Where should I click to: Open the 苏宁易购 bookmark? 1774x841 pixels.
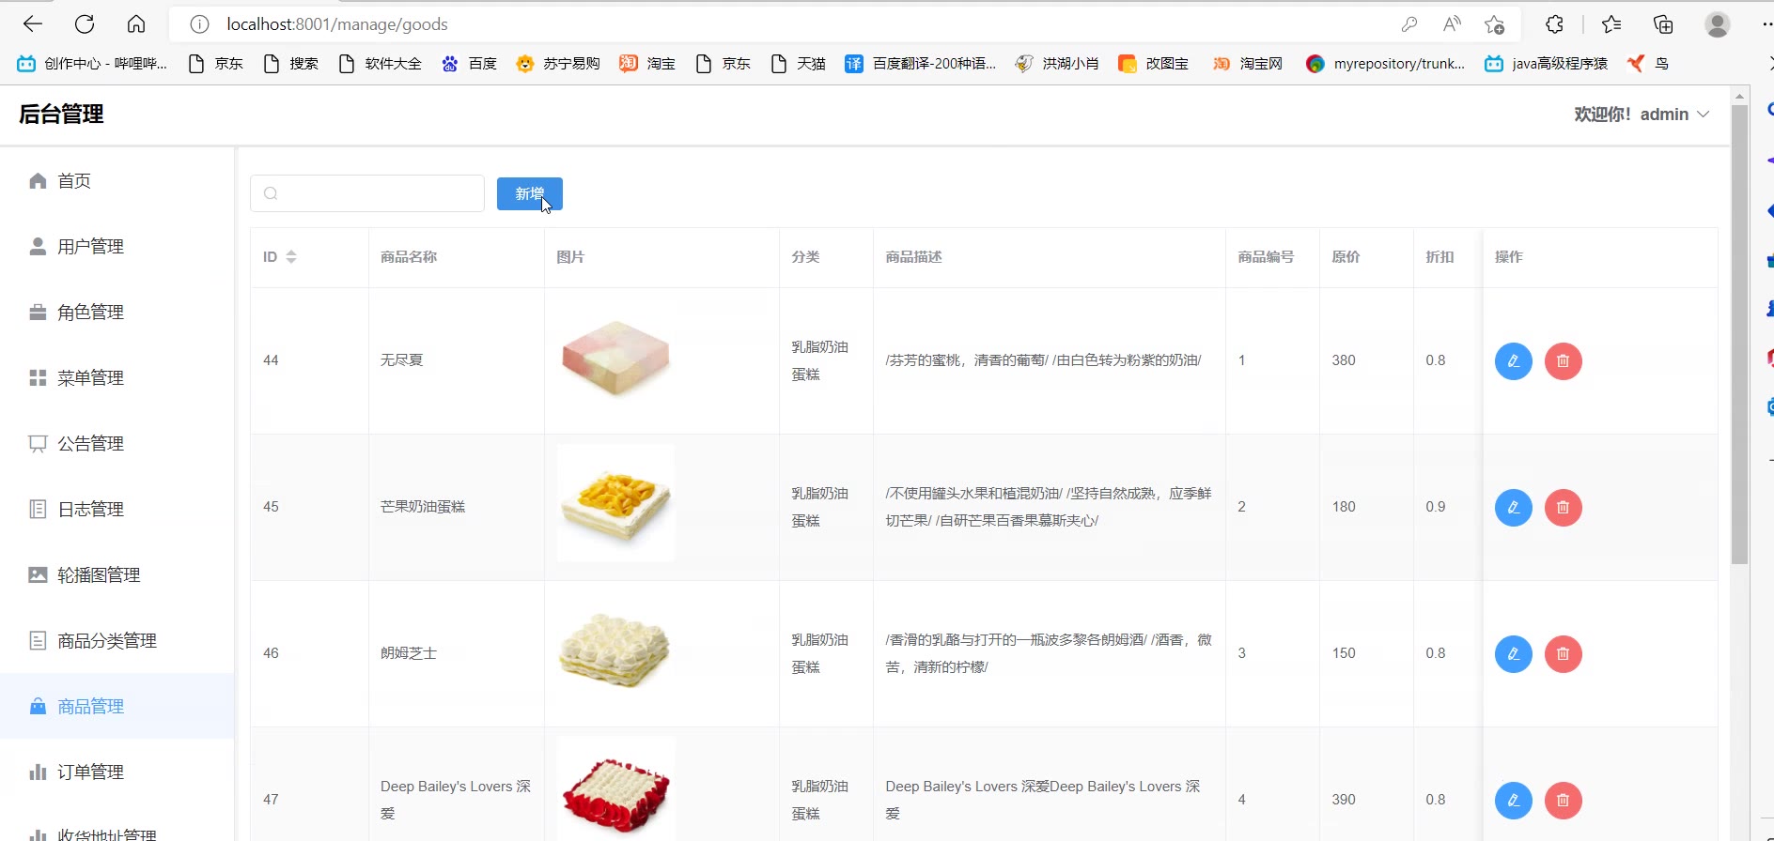tap(558, 64)
